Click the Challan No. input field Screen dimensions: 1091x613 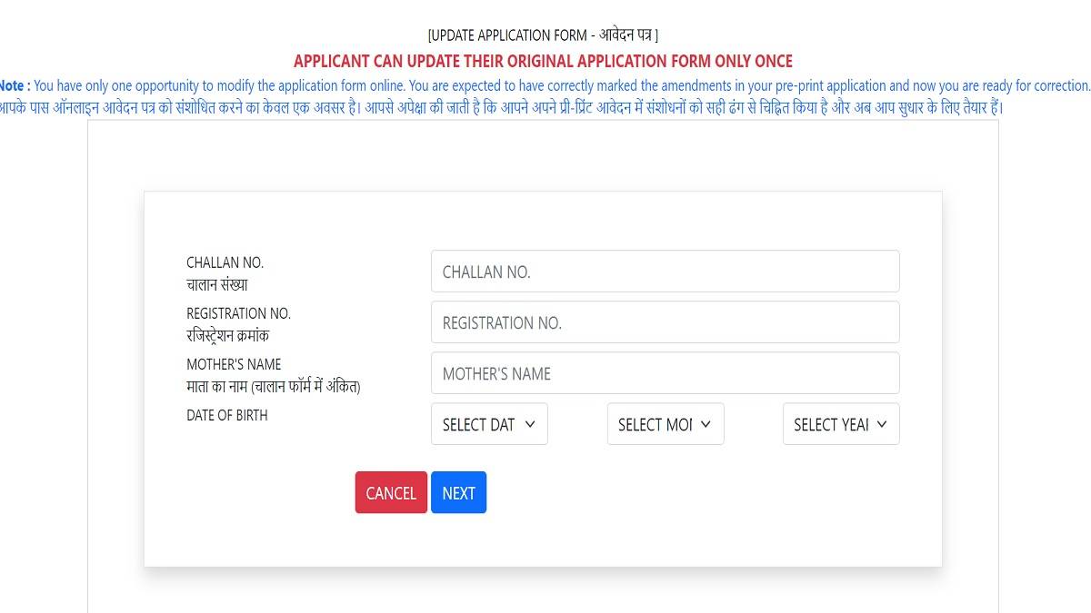point(665,272)
